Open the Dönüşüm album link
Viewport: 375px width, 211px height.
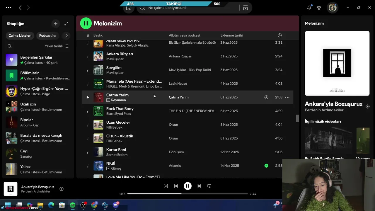tap(176, 152)
